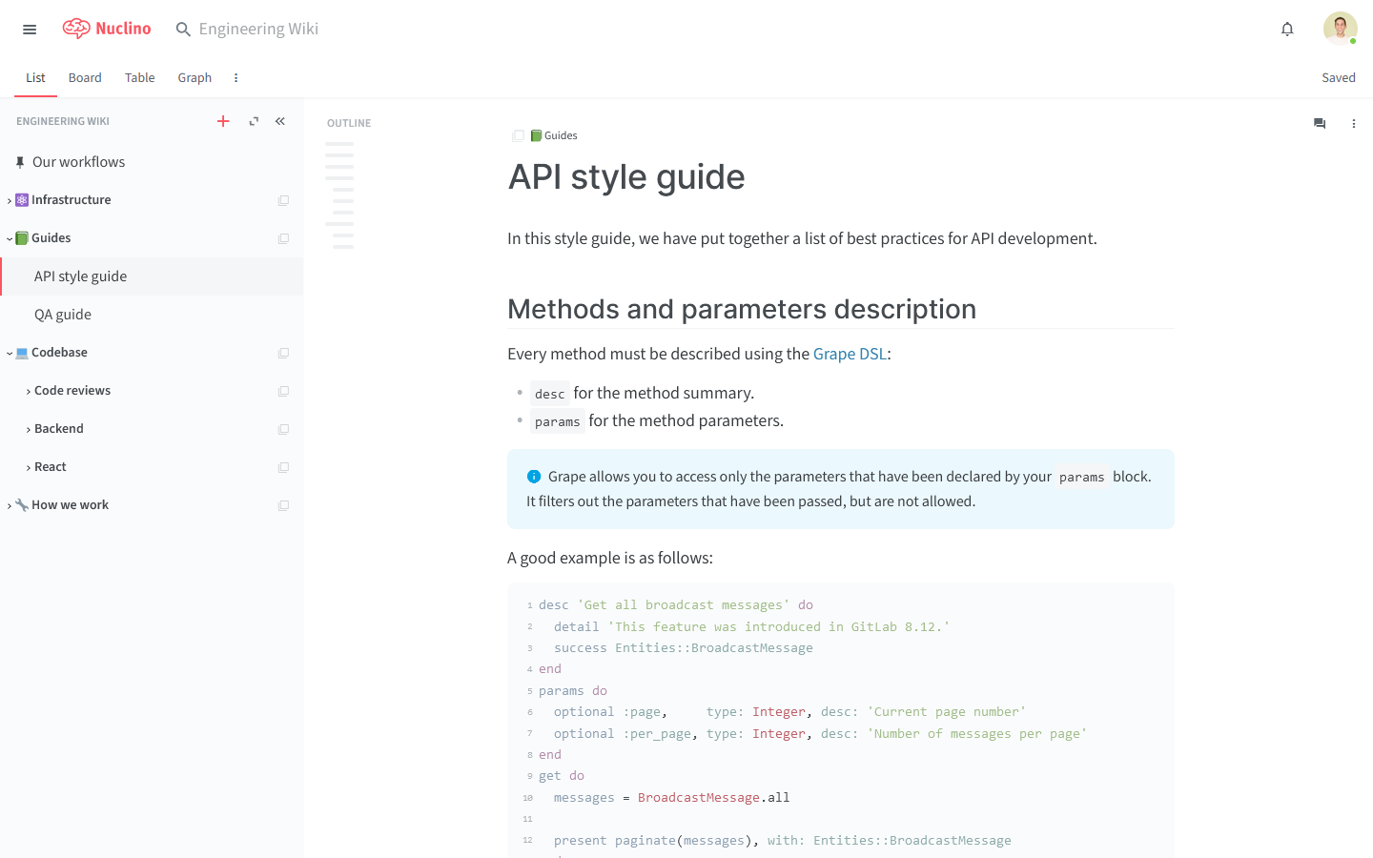Click the Infrastructure snowflake icon
1373x858 pixels.
tap(22, 200)
